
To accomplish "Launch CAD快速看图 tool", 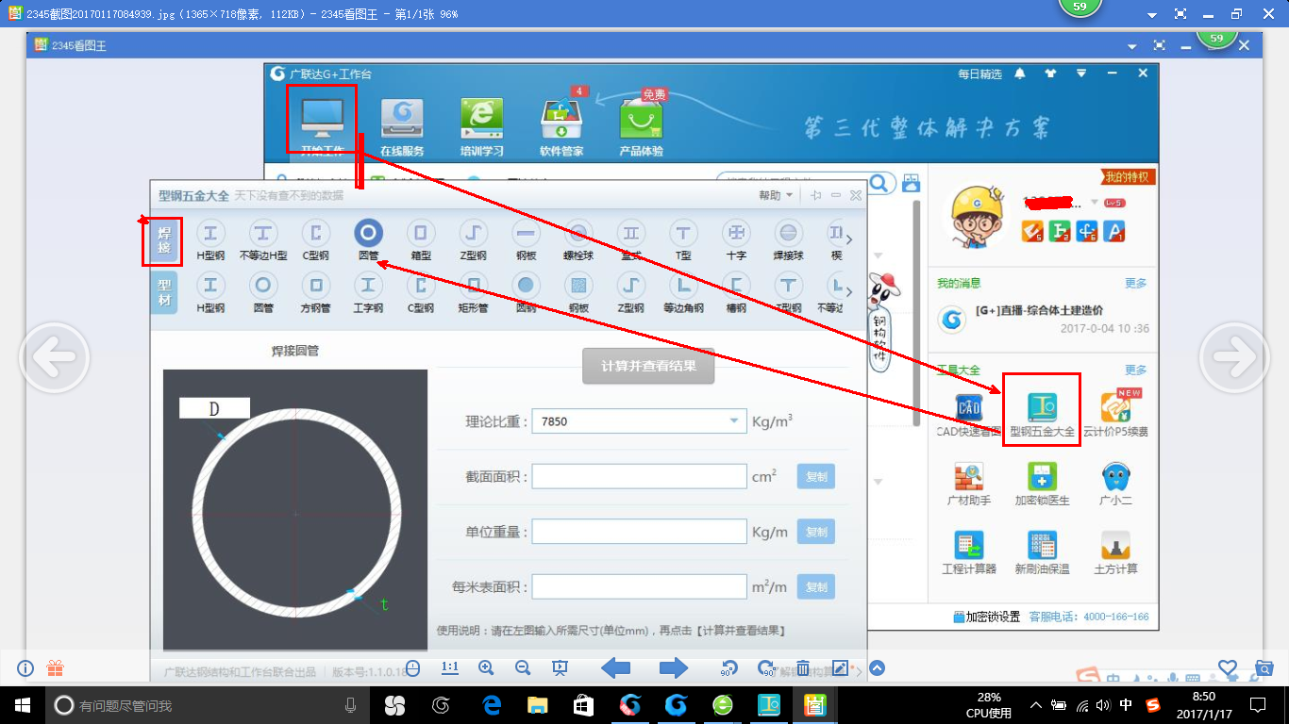I will (969, 416).
